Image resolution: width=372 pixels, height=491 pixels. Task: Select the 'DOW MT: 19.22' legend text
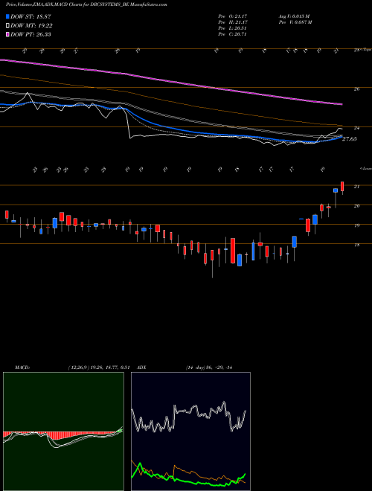31,26
